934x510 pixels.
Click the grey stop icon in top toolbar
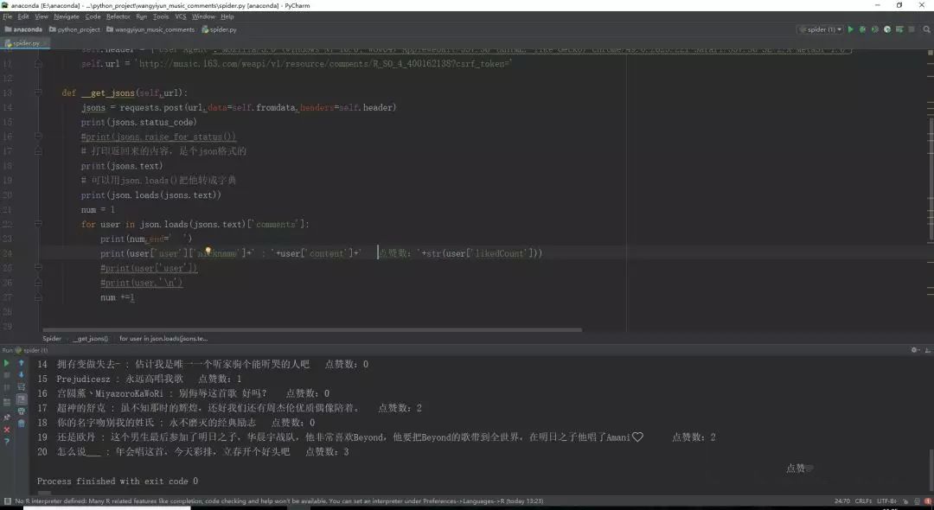912,29
